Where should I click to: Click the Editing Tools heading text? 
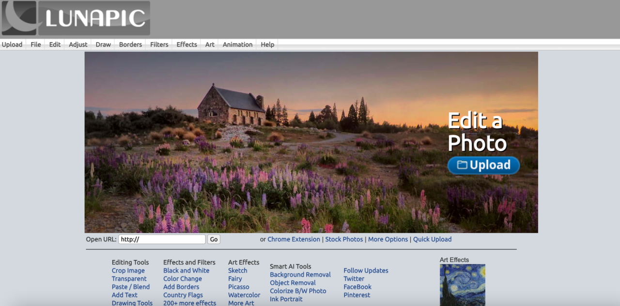[x=130, y=262]
